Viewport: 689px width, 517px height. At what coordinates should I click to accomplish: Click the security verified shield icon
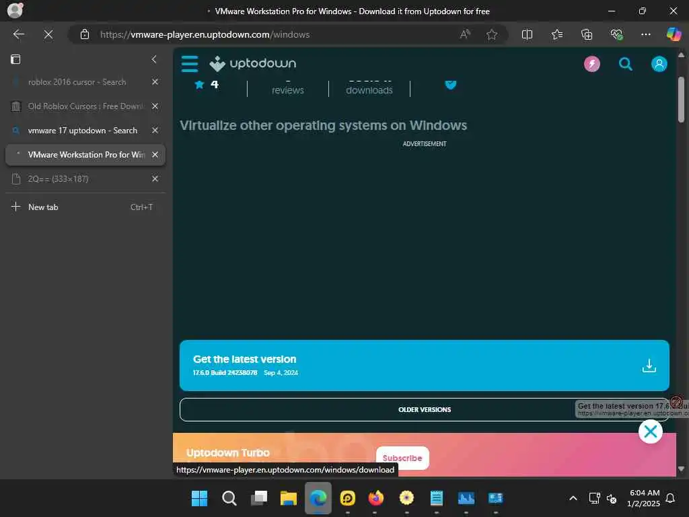click(x=450, y=84)
